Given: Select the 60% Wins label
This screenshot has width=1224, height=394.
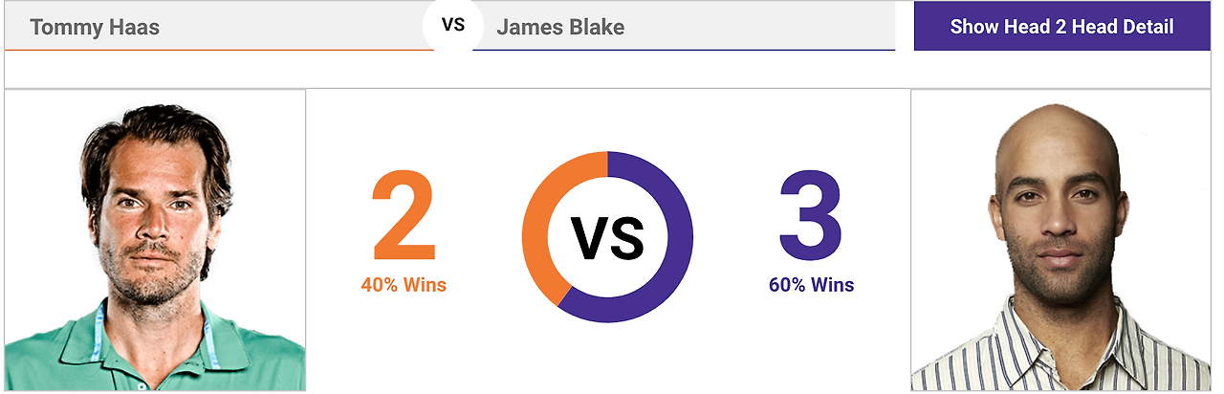Looking at the screenshot, I should pyautogui.click(x=811, y=285).
